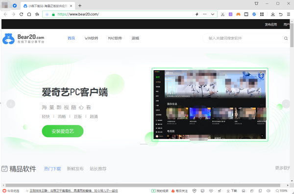Click the blue paper plane icon by avatar
The width and height of the screenshot is (294, 194).
point(15,5)
